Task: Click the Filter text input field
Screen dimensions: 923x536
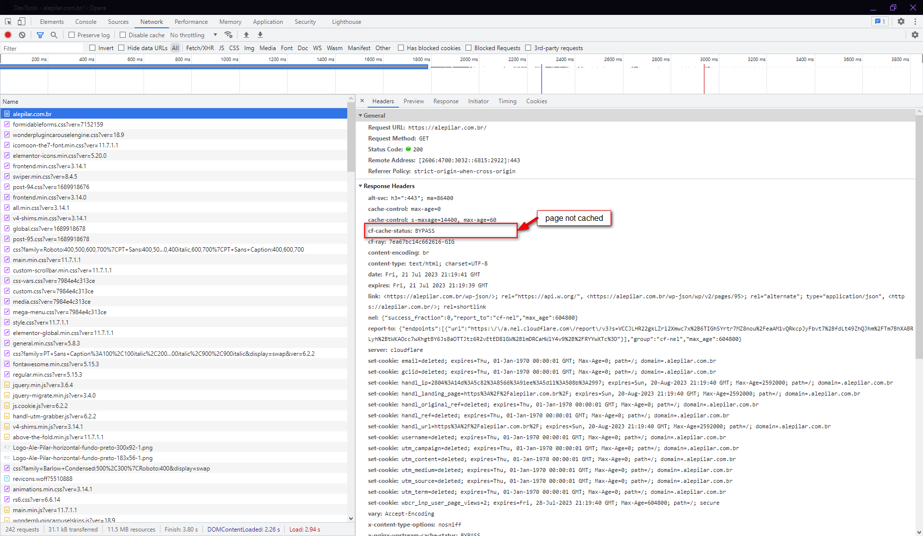Action: tap(42, 48)
